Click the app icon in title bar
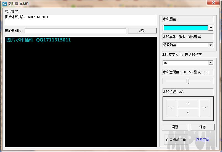The width and height of the screenshot is (222, 152). 5,4
